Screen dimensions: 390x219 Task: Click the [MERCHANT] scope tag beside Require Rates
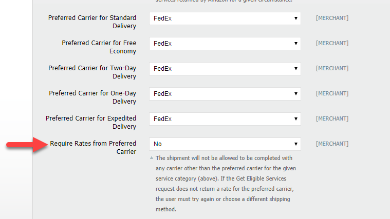click(332, 144)
